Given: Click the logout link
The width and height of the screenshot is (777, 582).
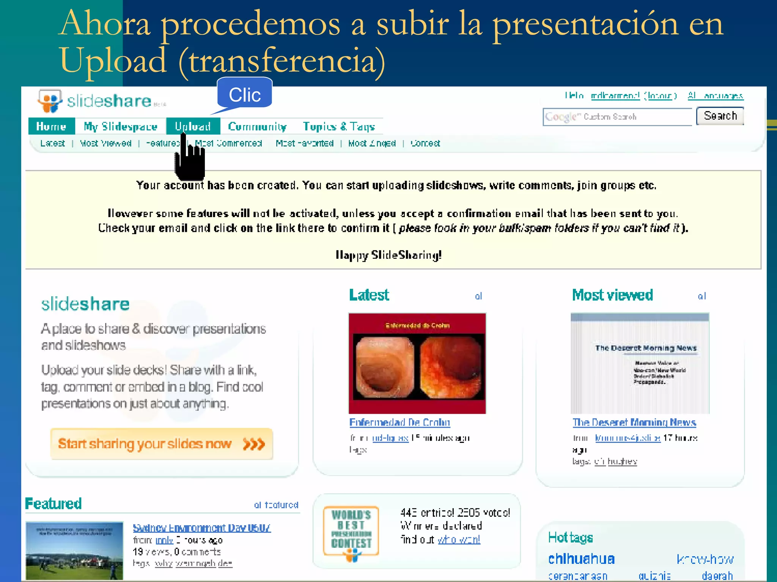Looking at the screenshot, I should pos(660,95).
